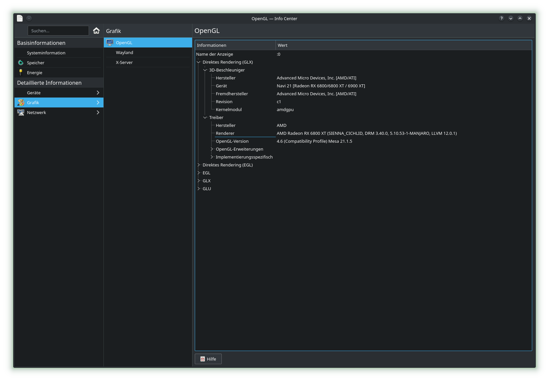This screenshot has height=381, width=549.
Task: Click the home icon next to search field
Action: click(x=96, y=30)
